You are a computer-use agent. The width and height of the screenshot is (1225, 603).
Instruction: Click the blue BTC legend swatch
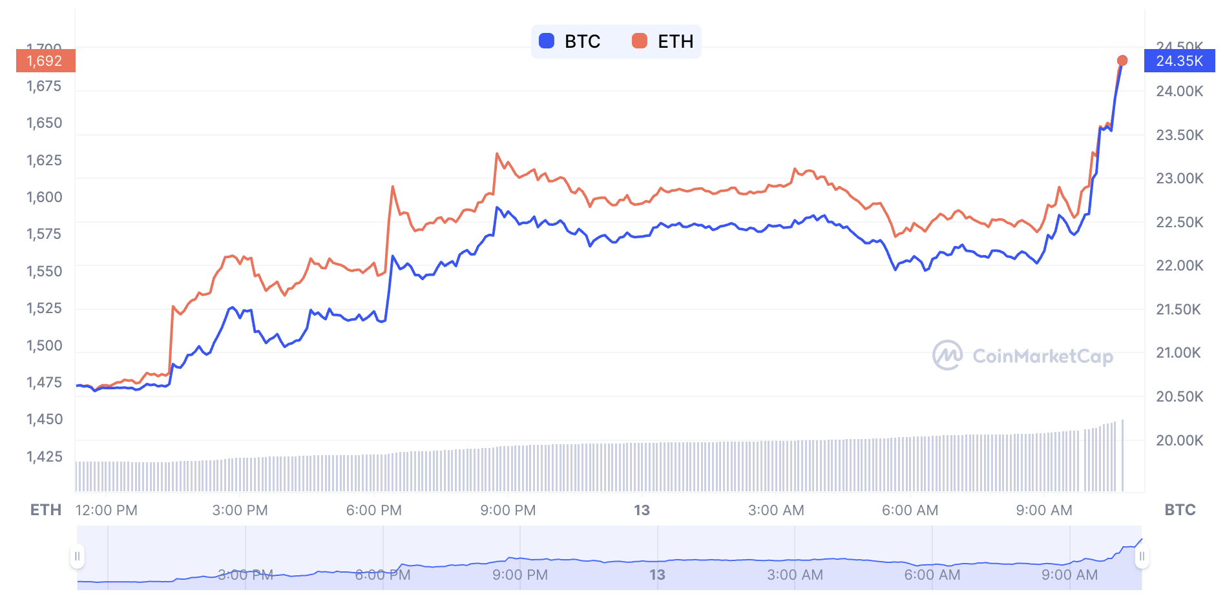coord(547,41)
